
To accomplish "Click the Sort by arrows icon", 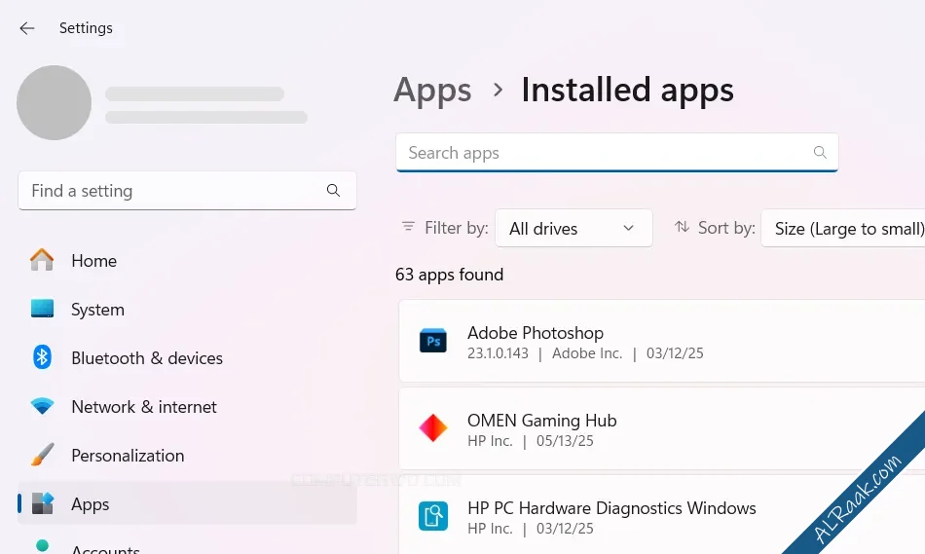I will tap(682, 227).
